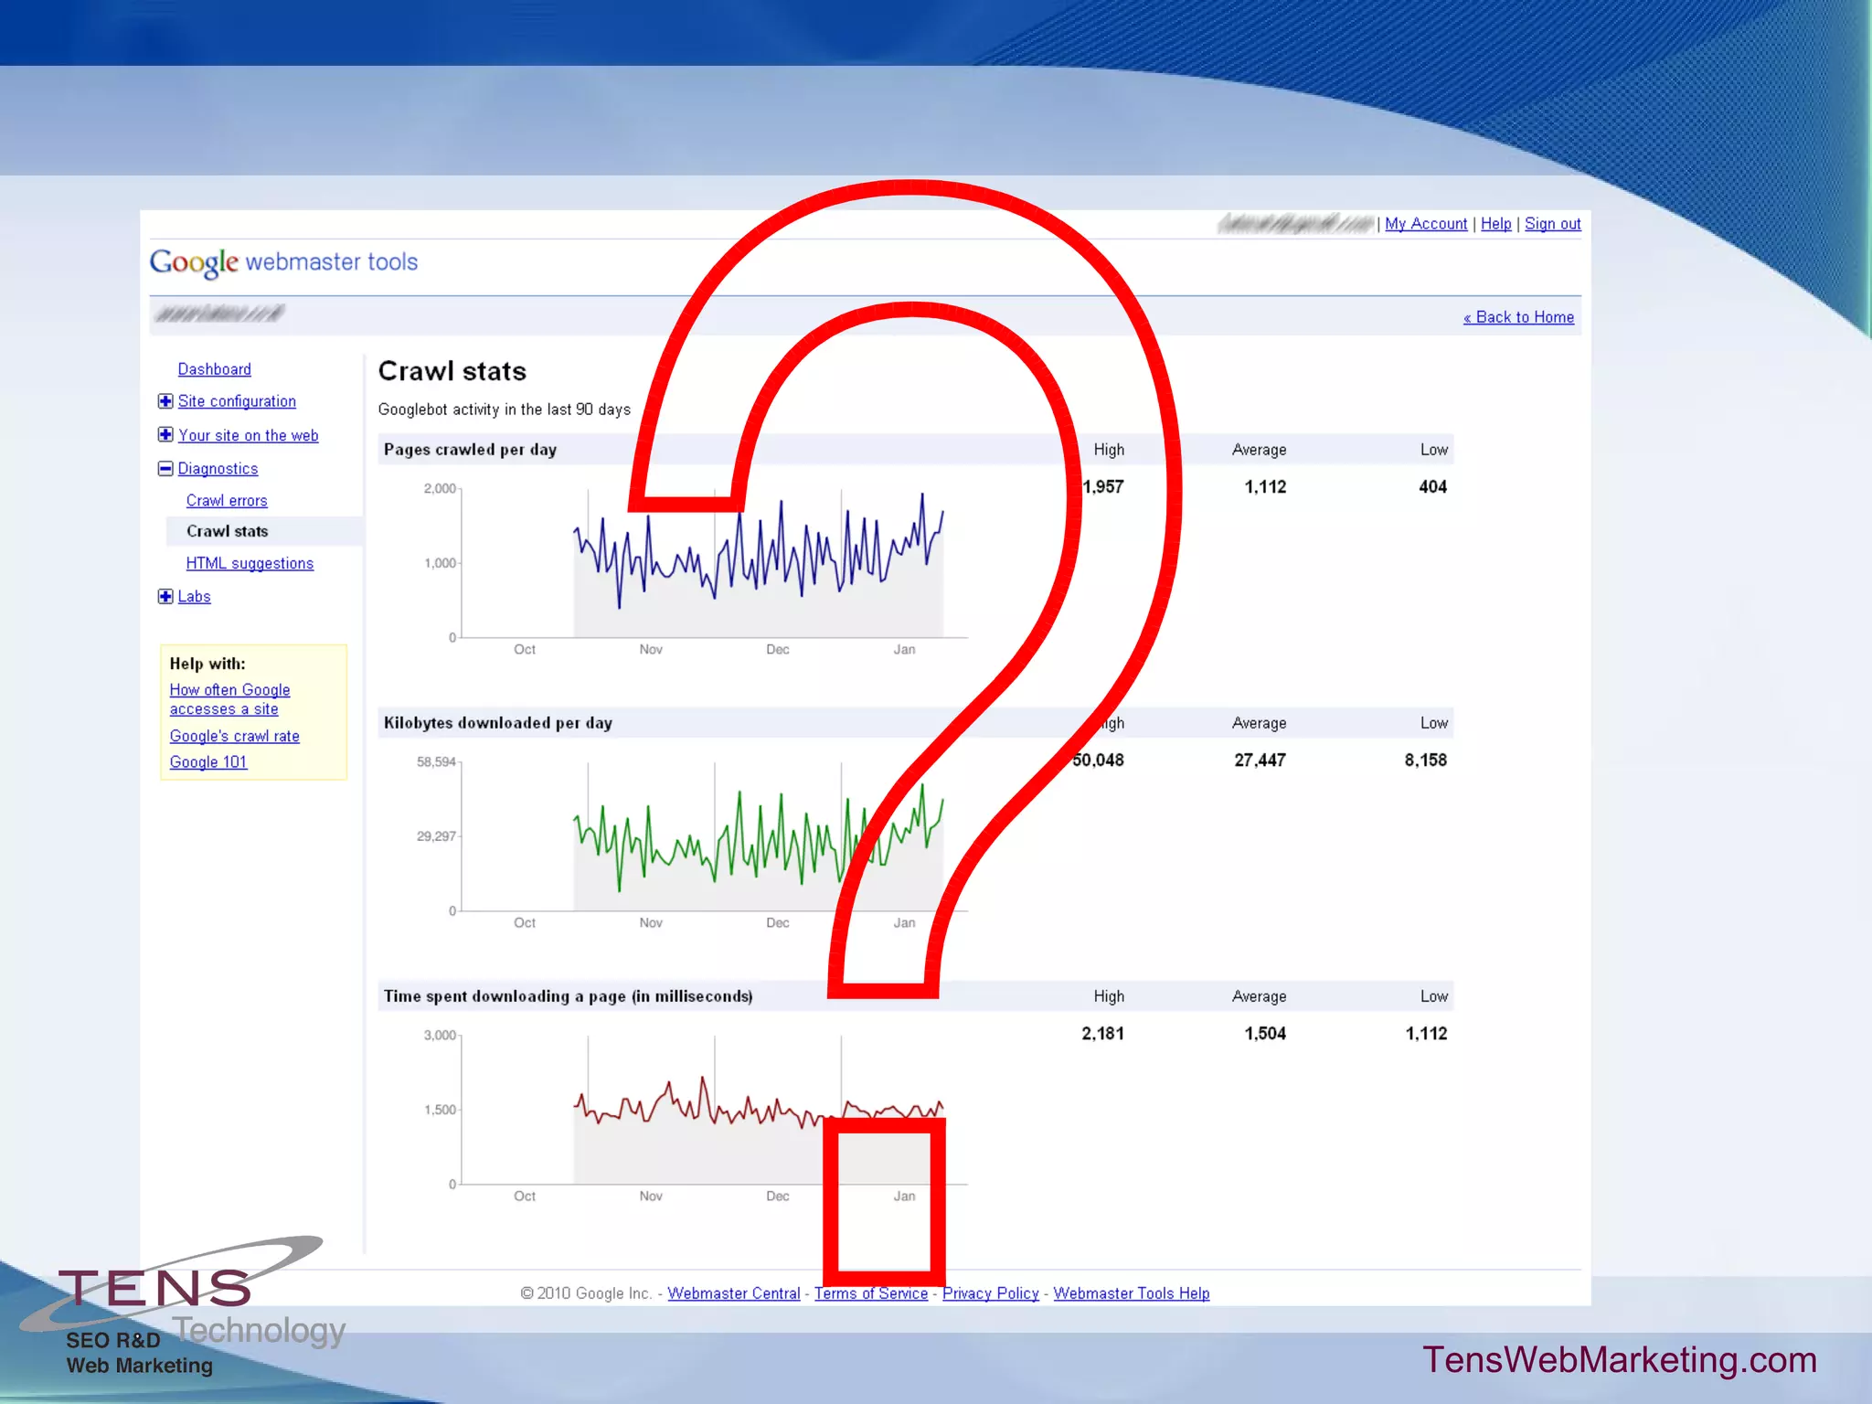Open the Labs link
This screenshot has width=1872, height=1404.
tap(194, 597)
